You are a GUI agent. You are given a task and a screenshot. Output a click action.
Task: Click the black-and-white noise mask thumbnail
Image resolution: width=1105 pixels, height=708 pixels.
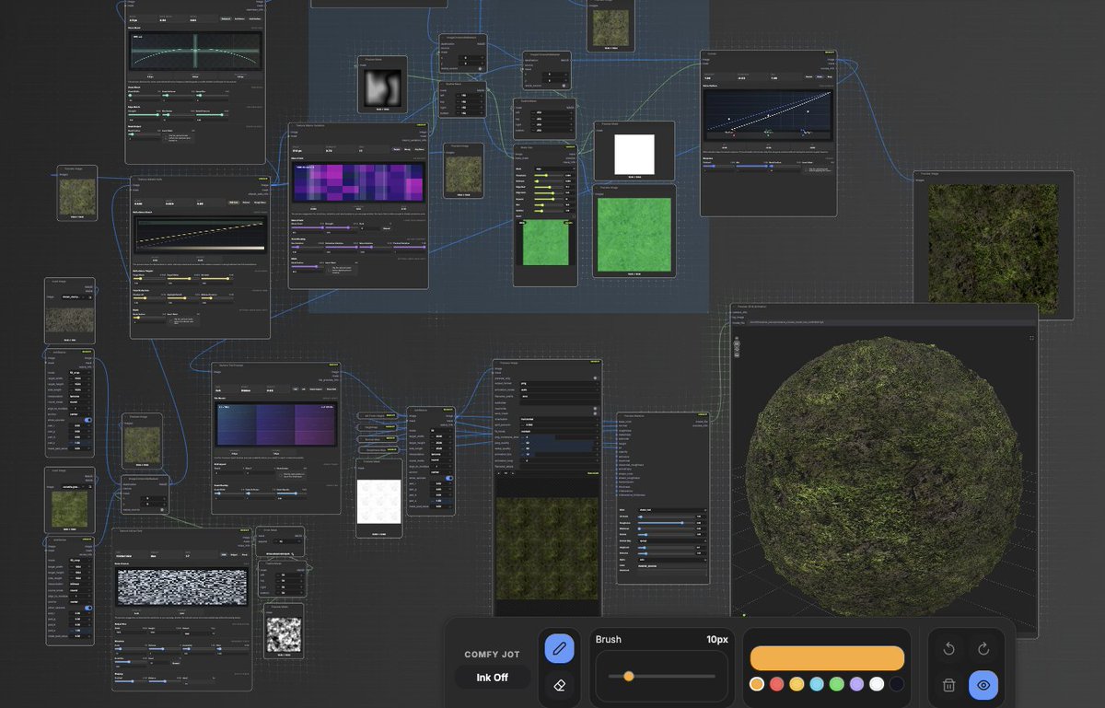coord(285,634)
